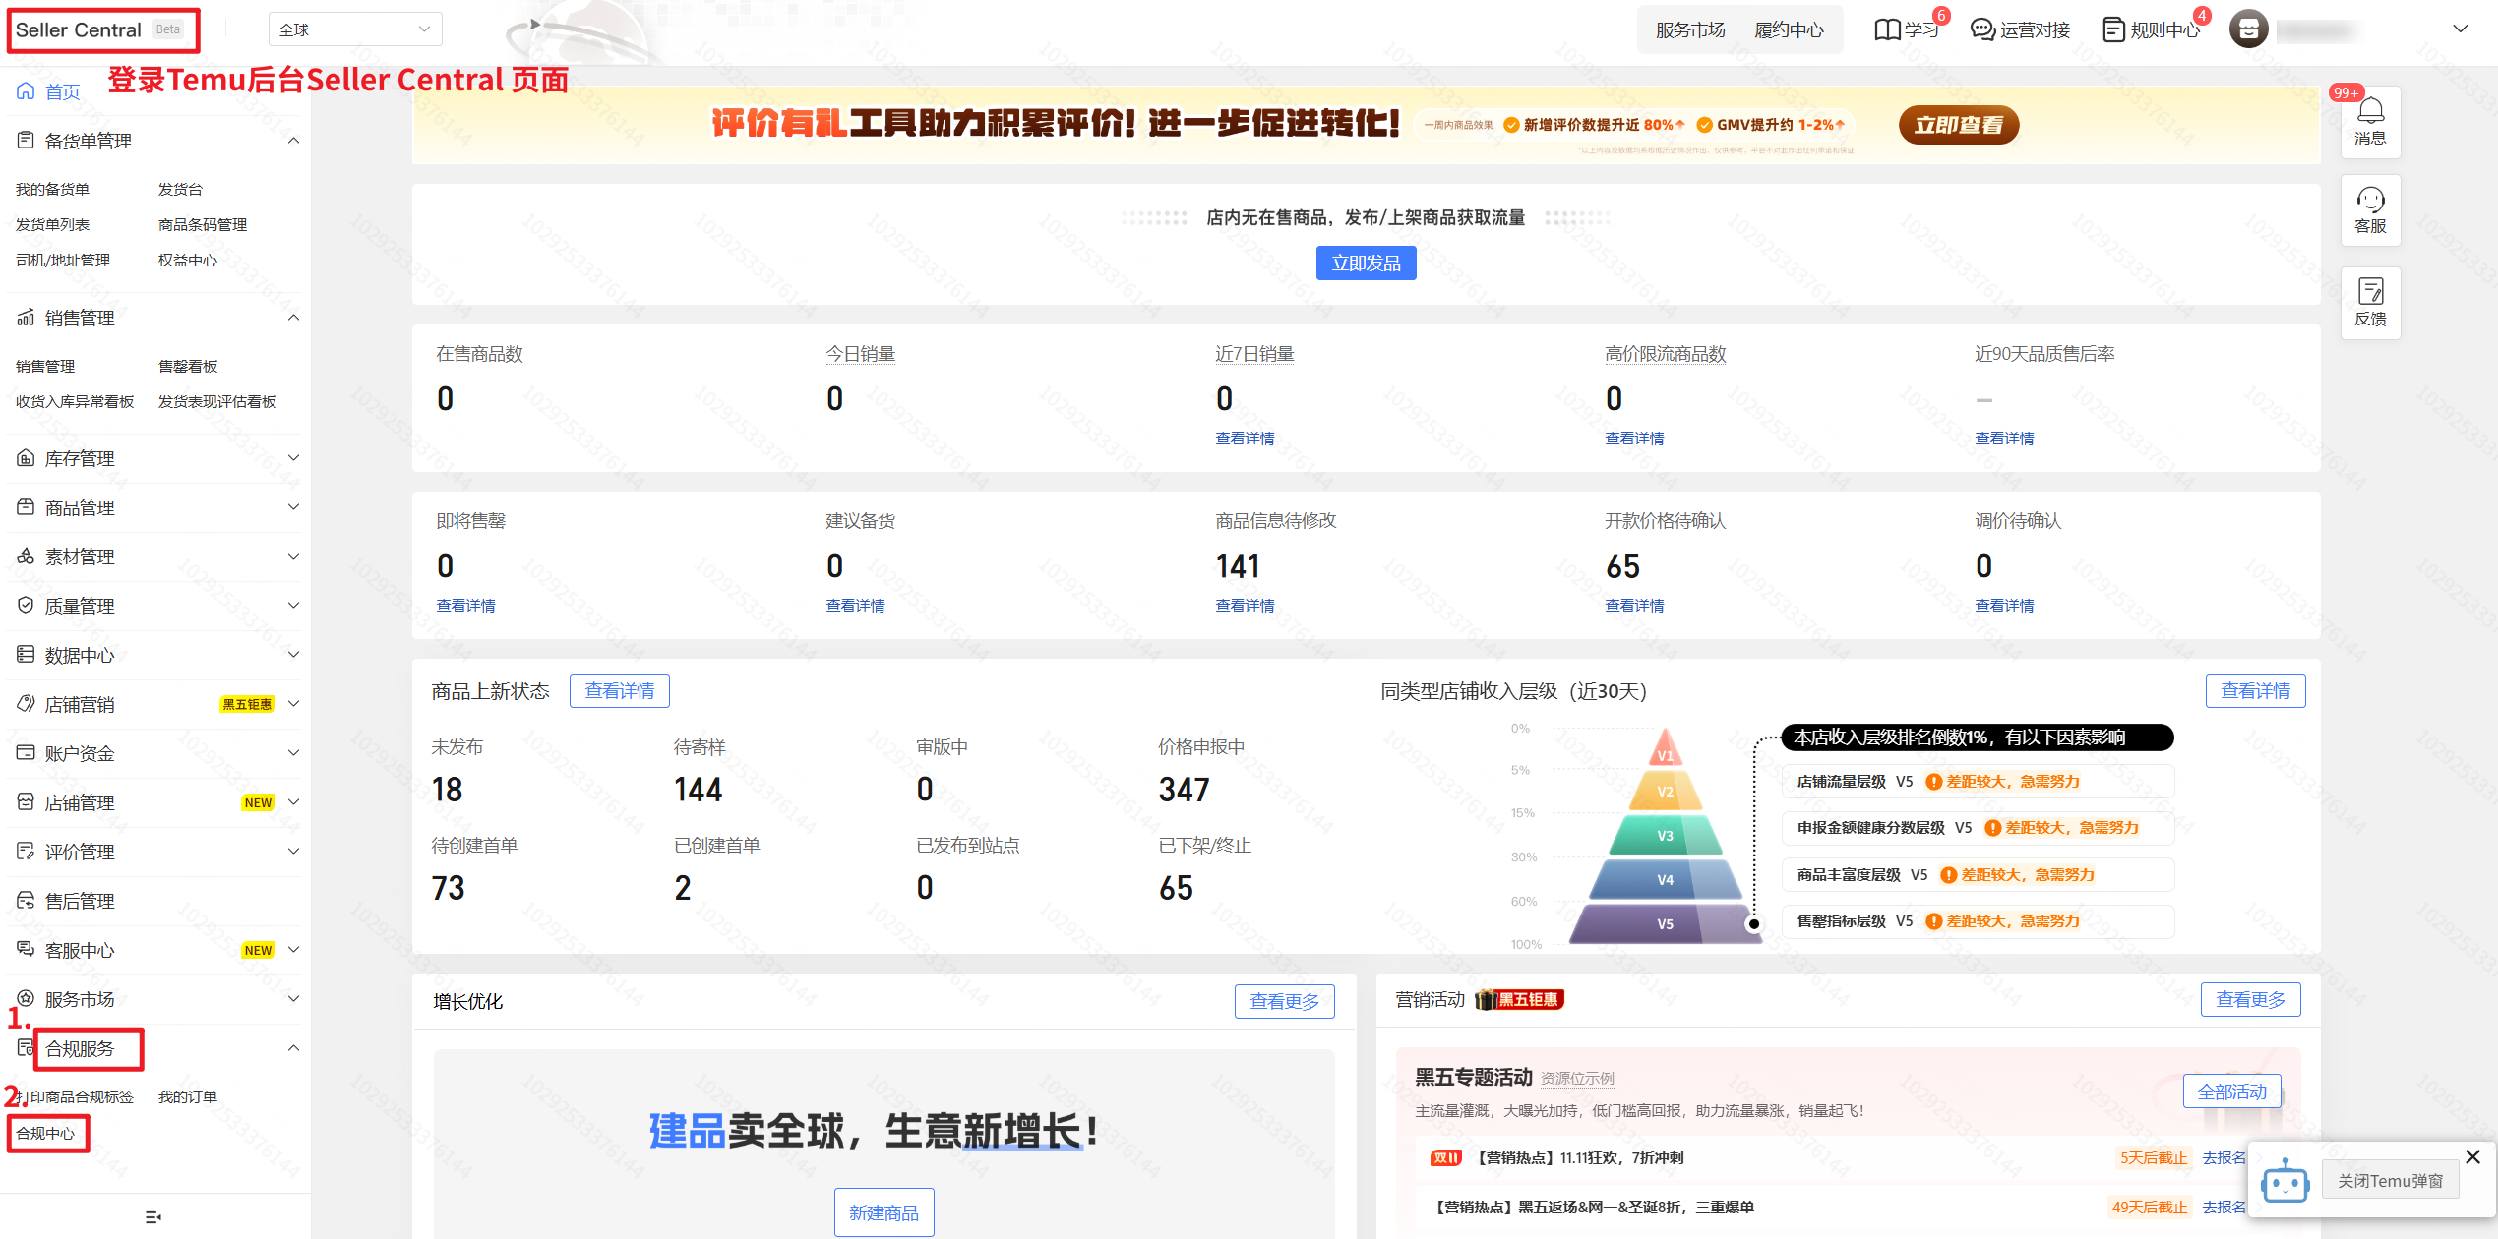Collapse sidebar with bottom menu-fold icon

point(152,1217)
